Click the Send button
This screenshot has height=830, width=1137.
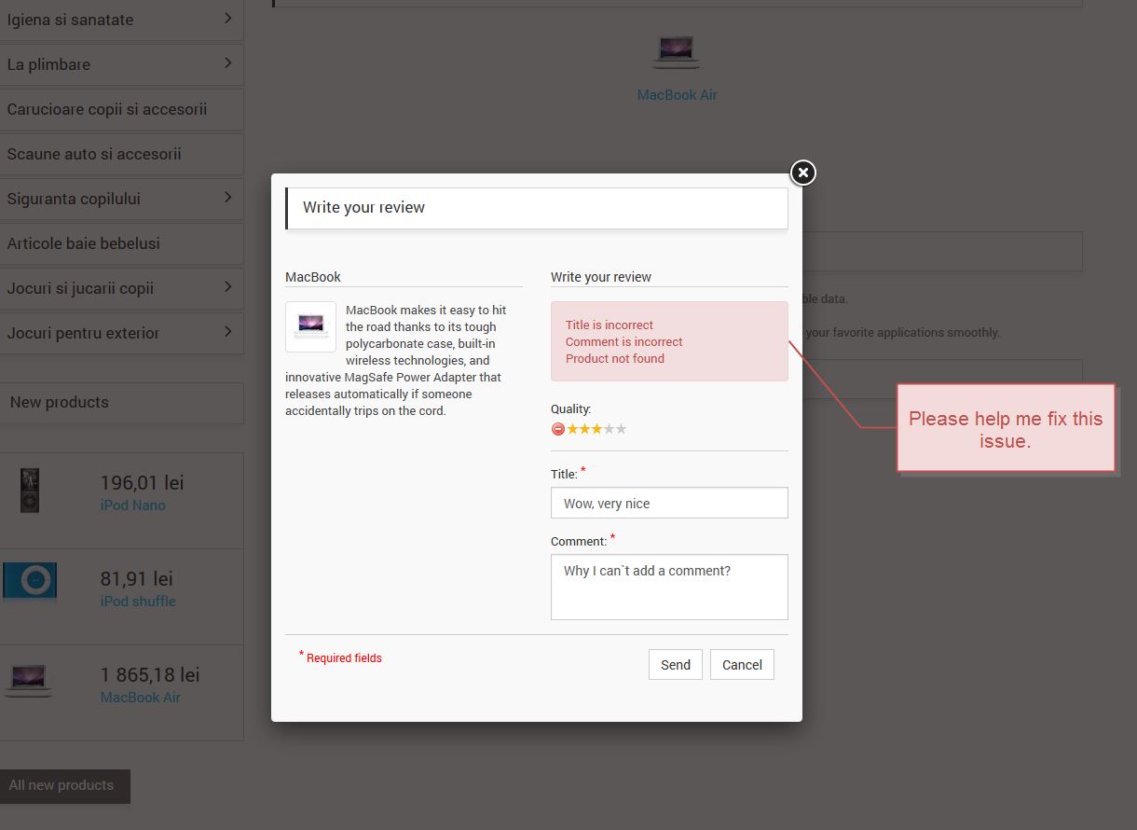tap(676, 665)
